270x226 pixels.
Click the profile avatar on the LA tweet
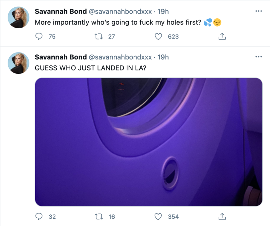click(18, 63)
